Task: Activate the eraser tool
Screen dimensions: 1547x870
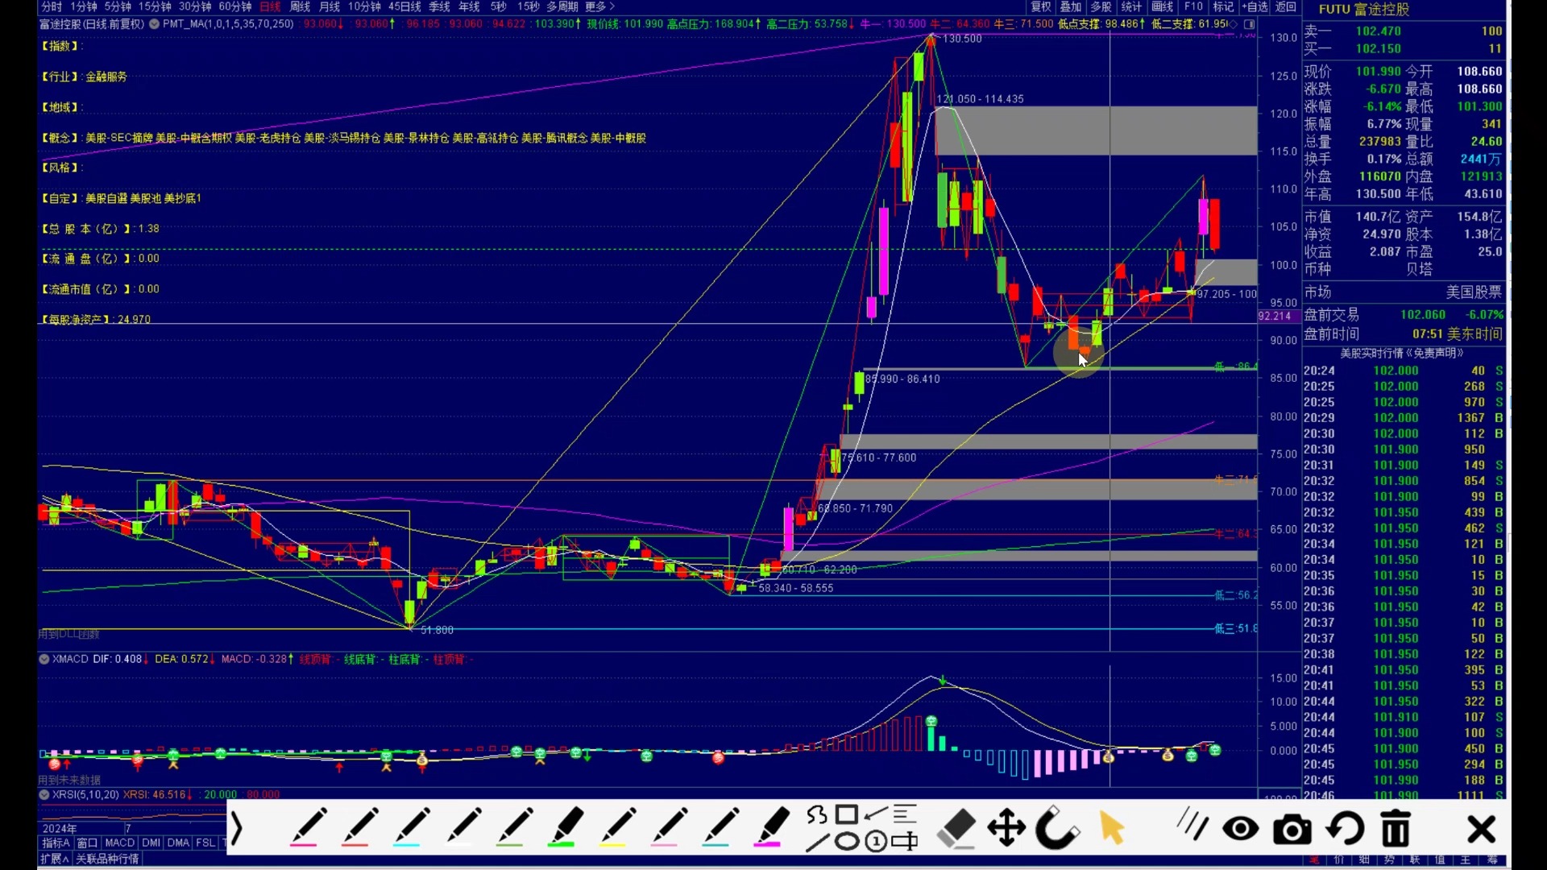Action: 957,829
